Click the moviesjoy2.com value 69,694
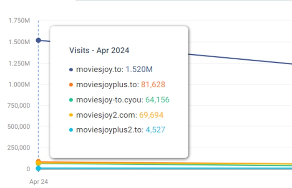The height and width of the screenshot is (188, 292). [x=151, y=115]
